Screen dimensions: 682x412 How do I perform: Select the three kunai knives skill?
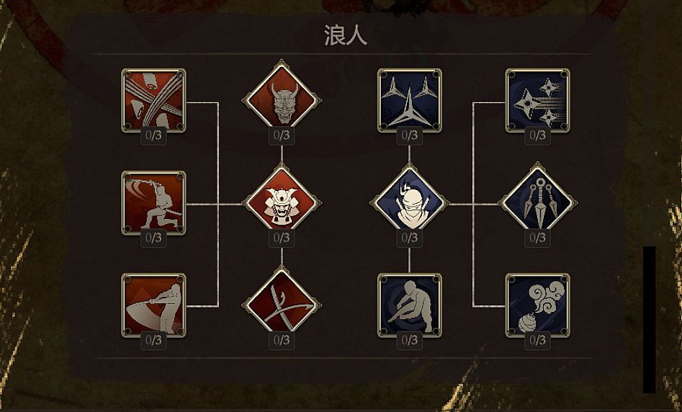[x=537, y=202]
